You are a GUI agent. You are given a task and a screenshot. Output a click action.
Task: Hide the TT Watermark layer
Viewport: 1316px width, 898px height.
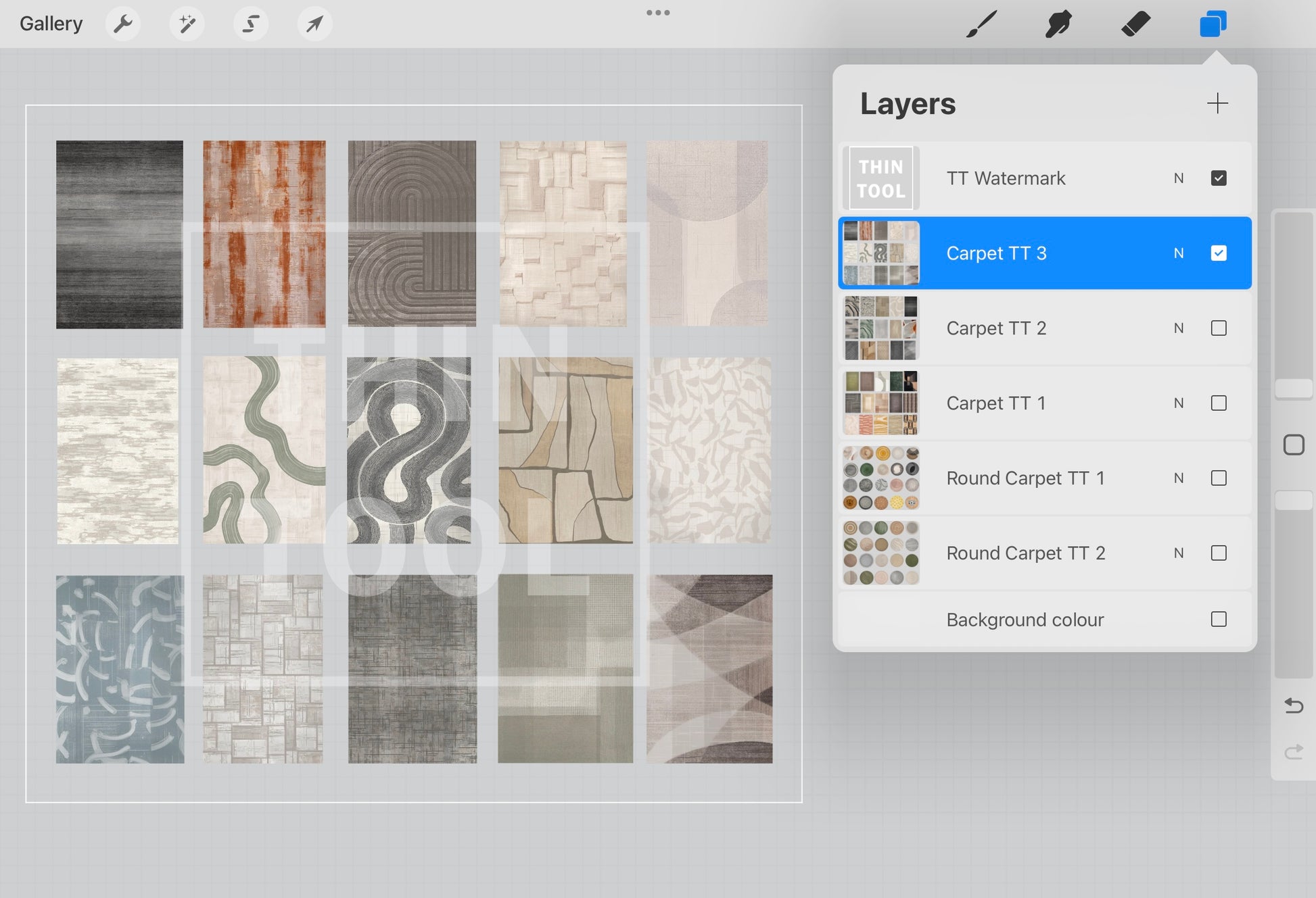click(x=1219, y=178)
